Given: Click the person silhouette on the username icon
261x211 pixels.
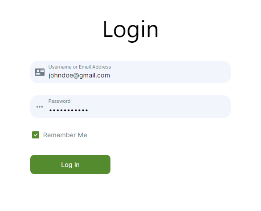Looking at the screenshot, I should point(38,72).
